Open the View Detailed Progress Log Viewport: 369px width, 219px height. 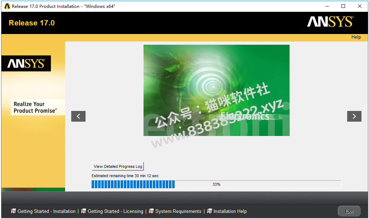coord(118,166)
